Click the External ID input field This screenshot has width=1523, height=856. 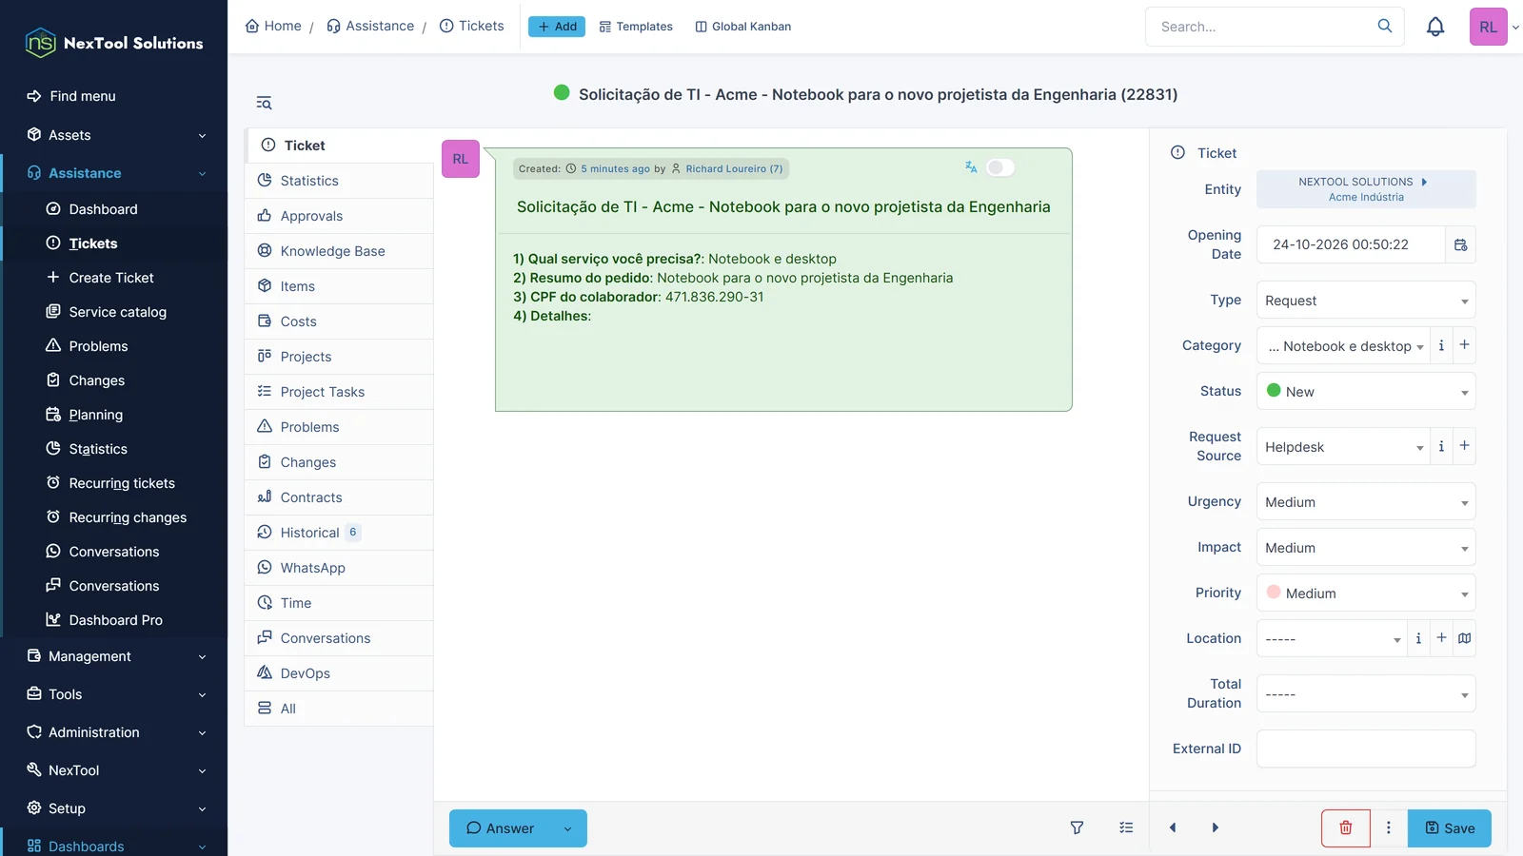coord(1366,749)
